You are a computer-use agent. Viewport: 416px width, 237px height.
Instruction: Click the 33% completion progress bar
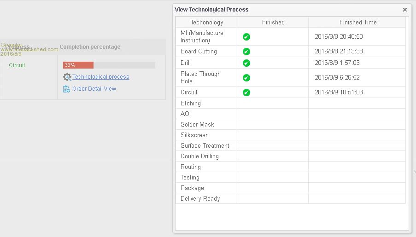[x=109, y=65]
